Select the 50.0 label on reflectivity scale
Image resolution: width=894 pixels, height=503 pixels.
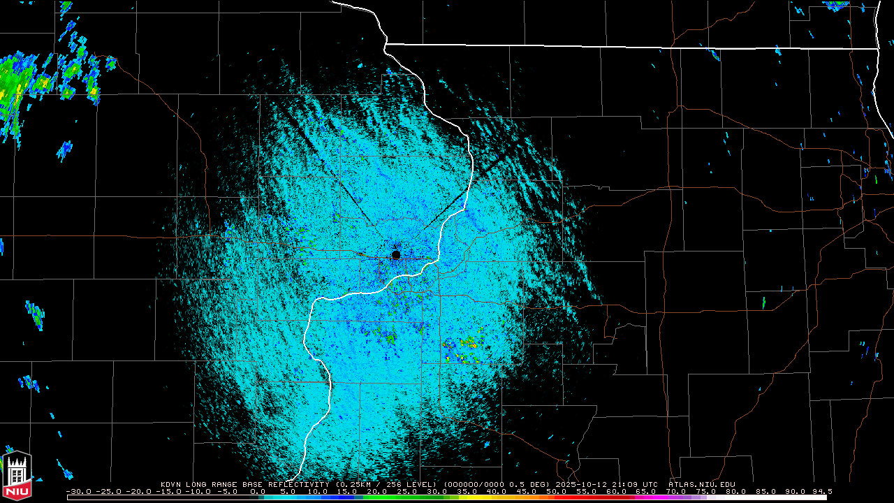coord(556,491)
